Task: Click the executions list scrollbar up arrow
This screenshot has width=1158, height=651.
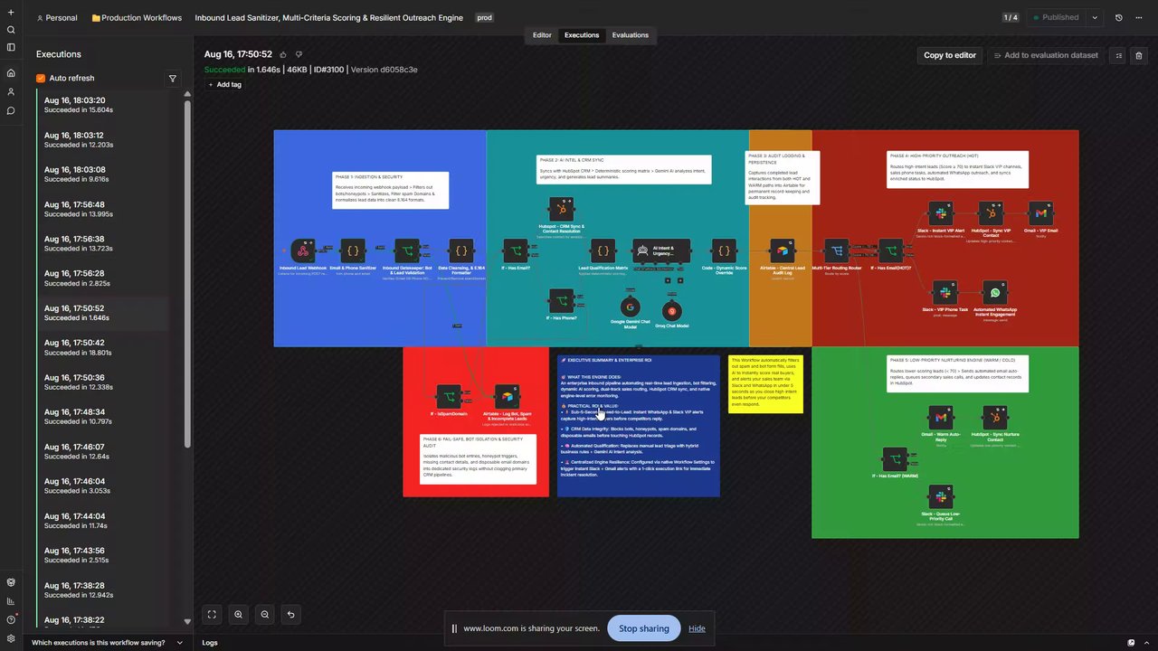Action: (x=187, y=94)
